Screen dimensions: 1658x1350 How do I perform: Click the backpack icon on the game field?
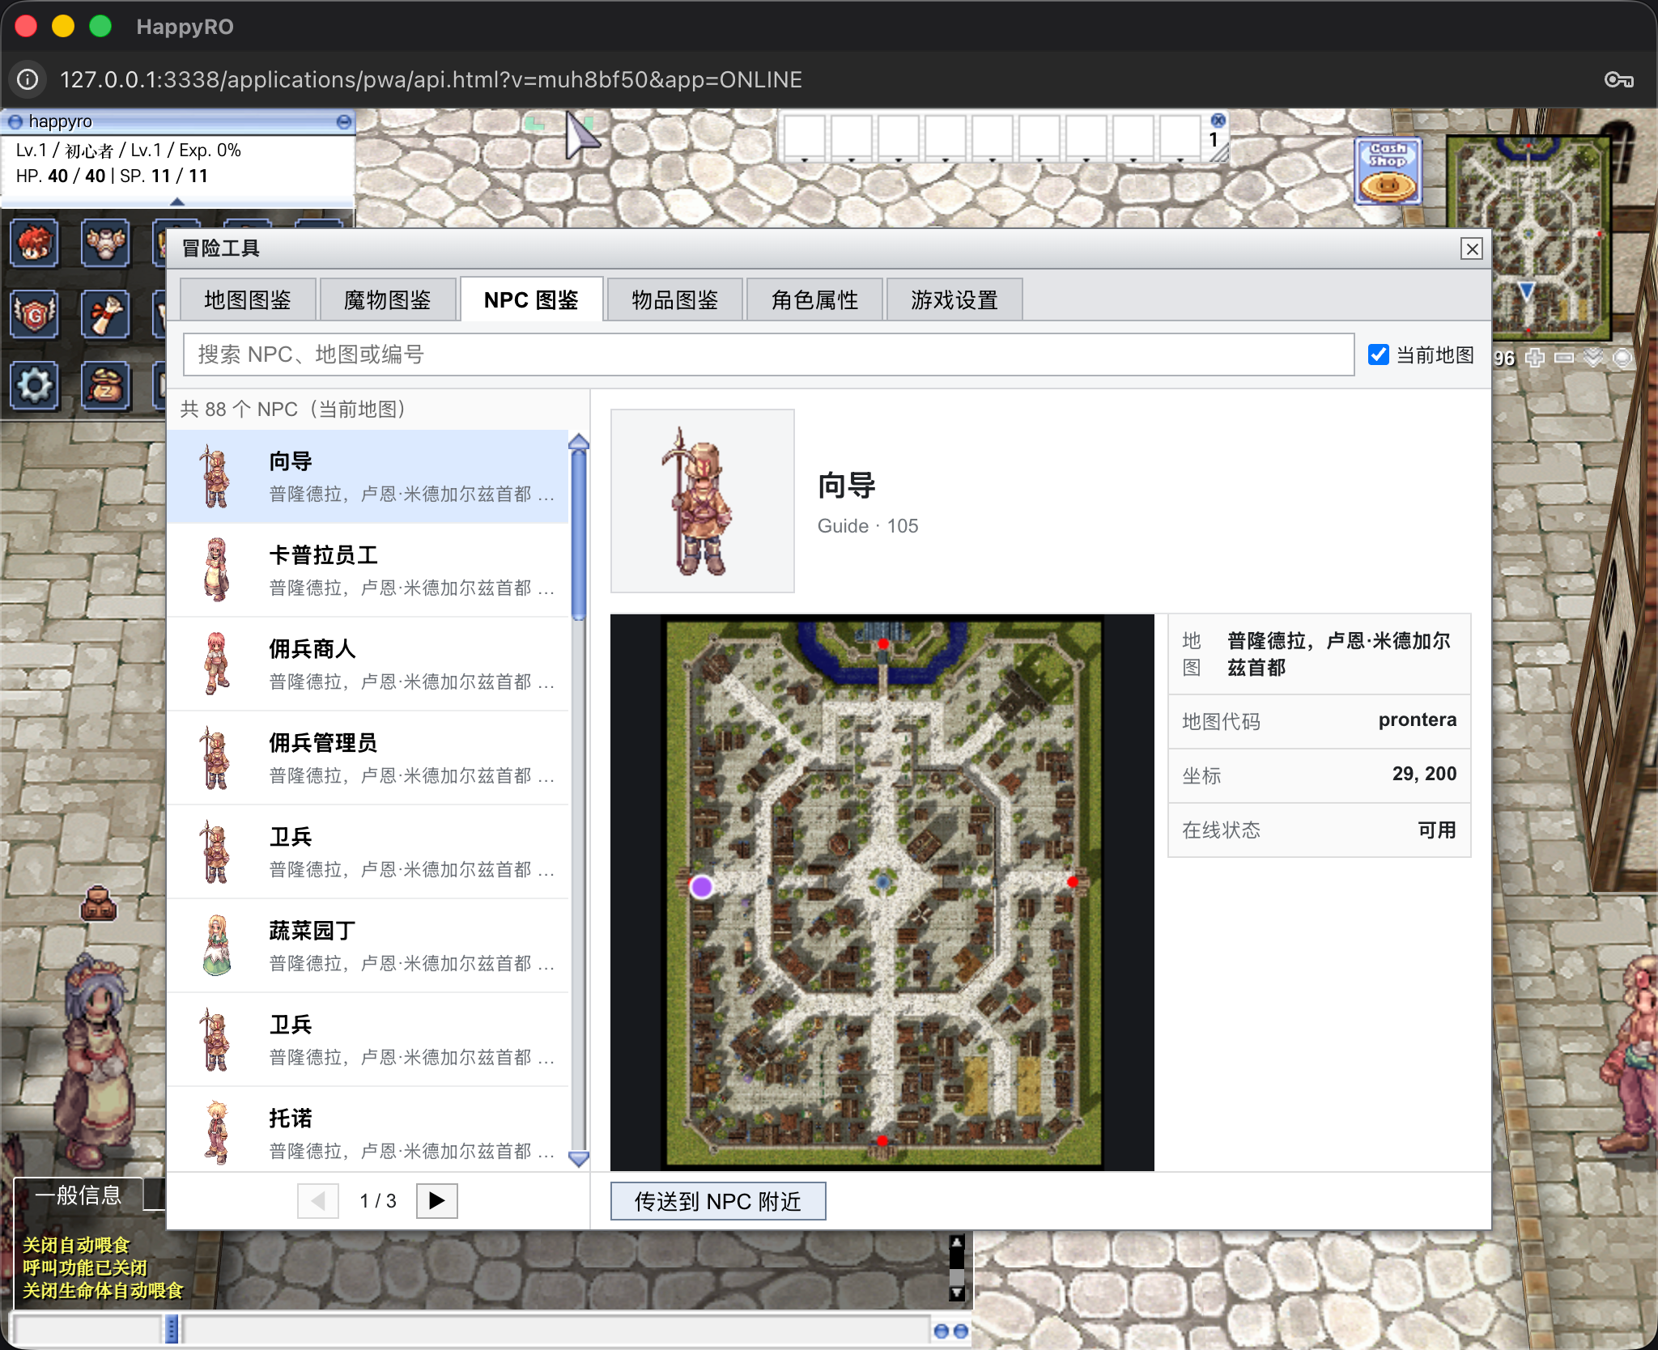coord(99,905)
